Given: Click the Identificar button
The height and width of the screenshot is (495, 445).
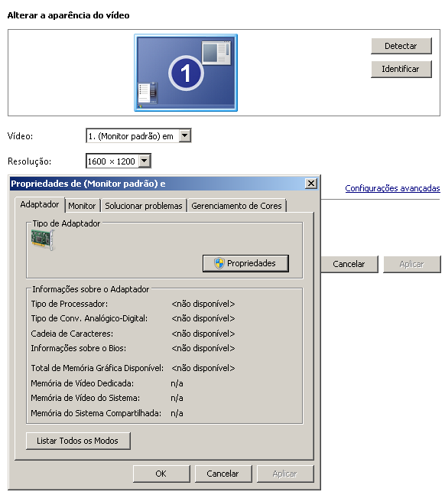Looking at the screenshot, I should point(401,69).
